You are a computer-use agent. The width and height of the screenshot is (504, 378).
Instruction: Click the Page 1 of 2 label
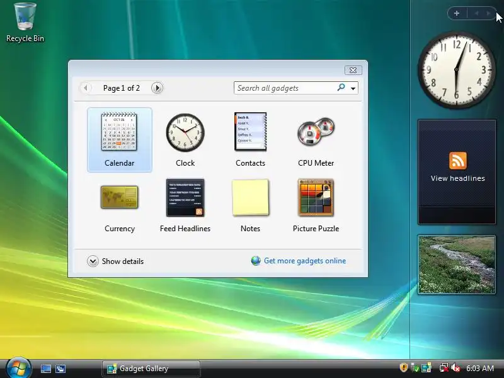[122, 88]
